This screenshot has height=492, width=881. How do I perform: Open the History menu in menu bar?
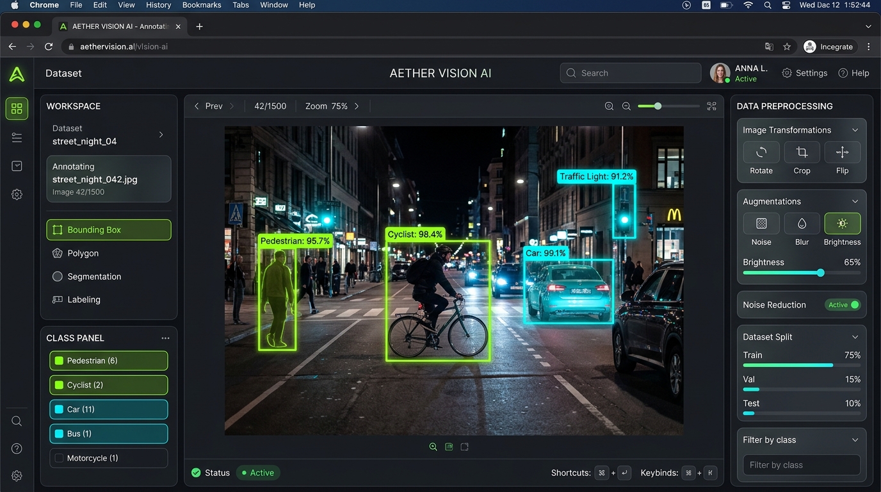coord(158,5)
